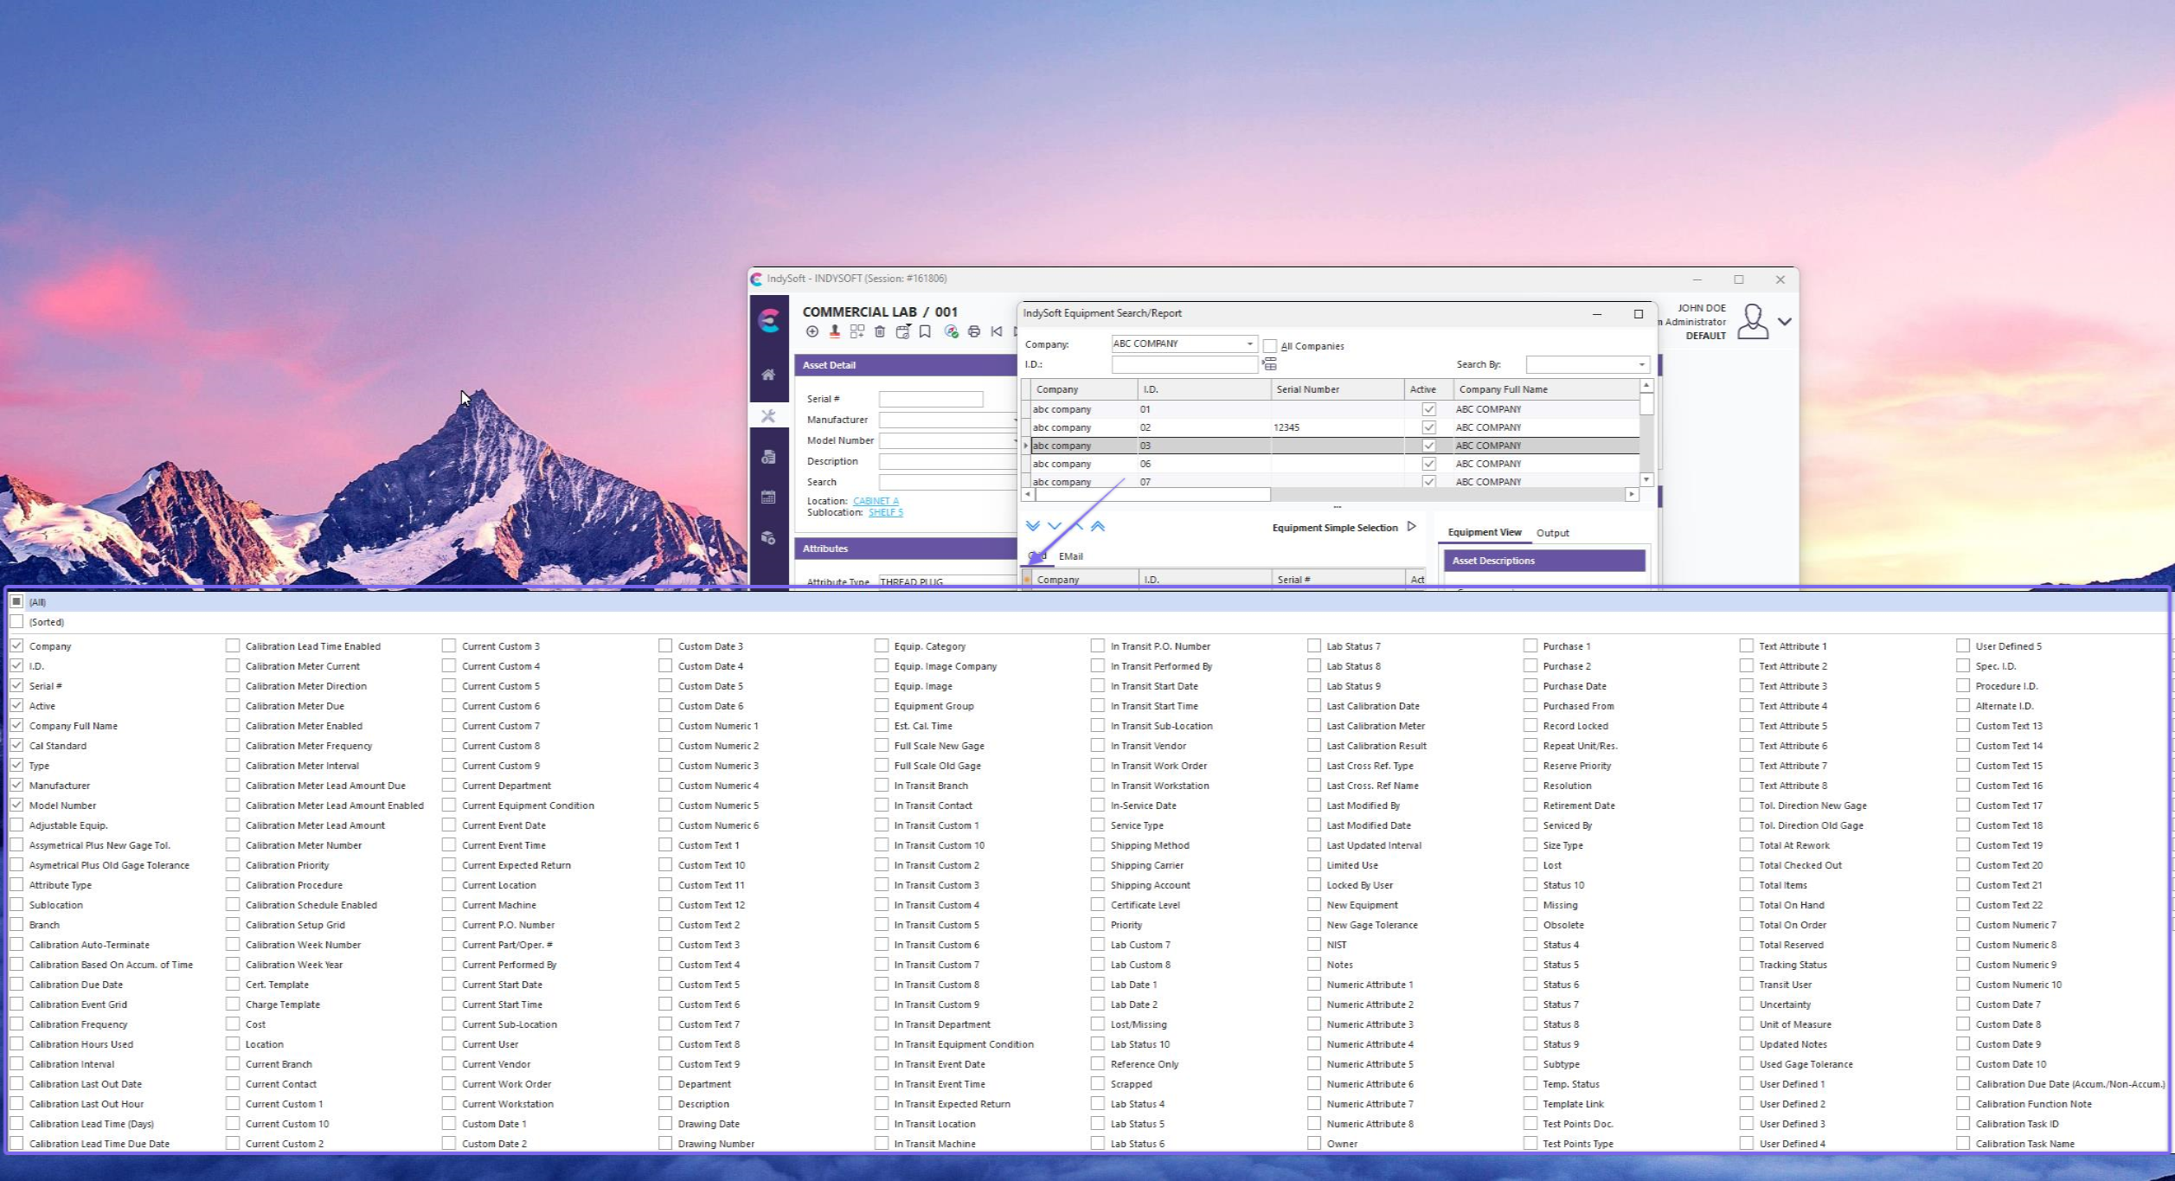
Task: Open the Search By dropdown
Action: coord(1641,364)
